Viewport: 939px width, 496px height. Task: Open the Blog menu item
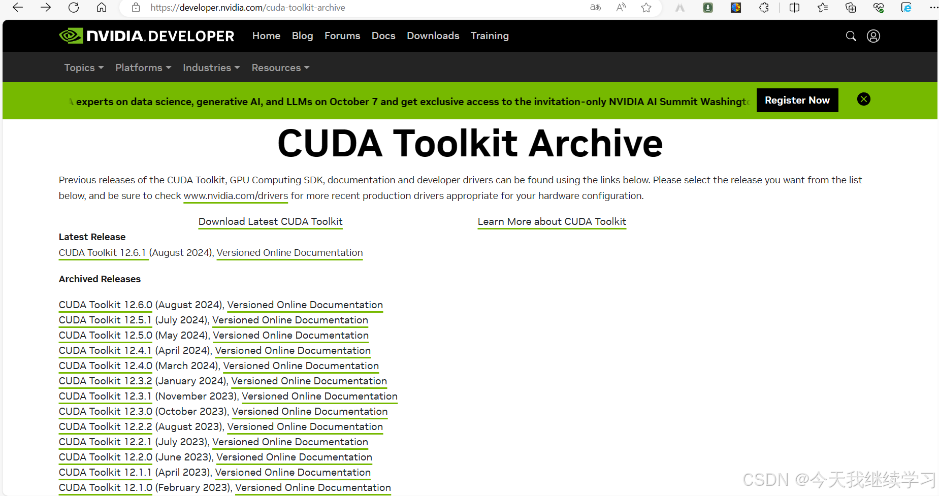[302, 36]
